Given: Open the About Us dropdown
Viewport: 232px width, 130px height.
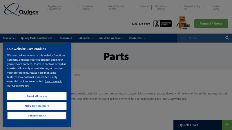Looking at the screenshot, I should point(86,38).
